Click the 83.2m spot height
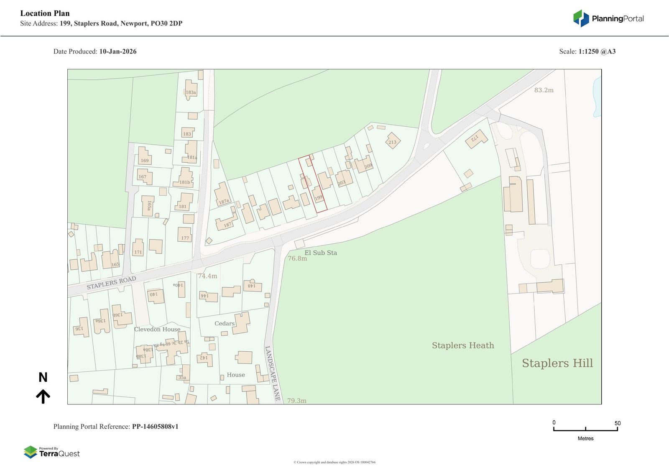The image size is (669, 473). pyautogui.click(x=544, y=90)
